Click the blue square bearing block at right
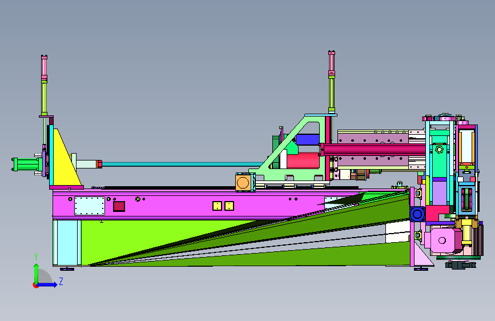 (x=417, y=214)
